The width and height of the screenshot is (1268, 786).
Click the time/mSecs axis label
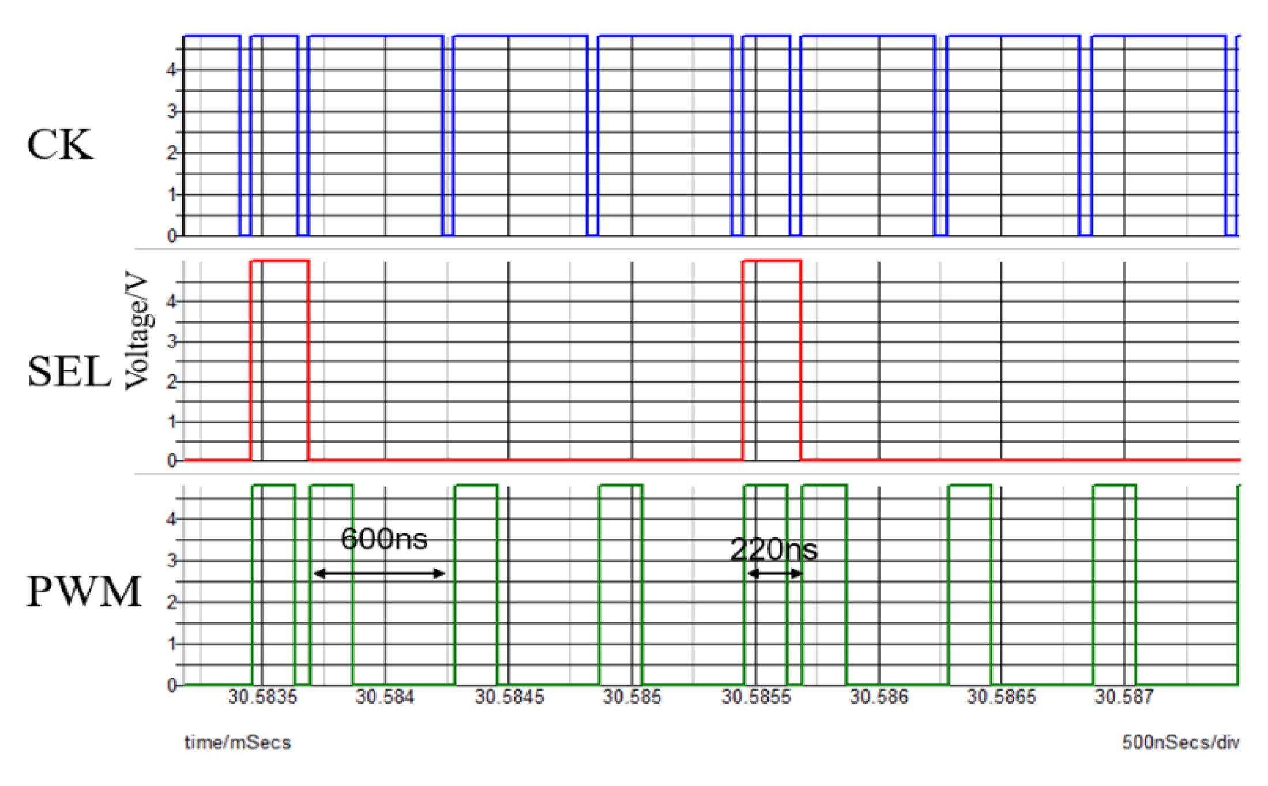237,743
